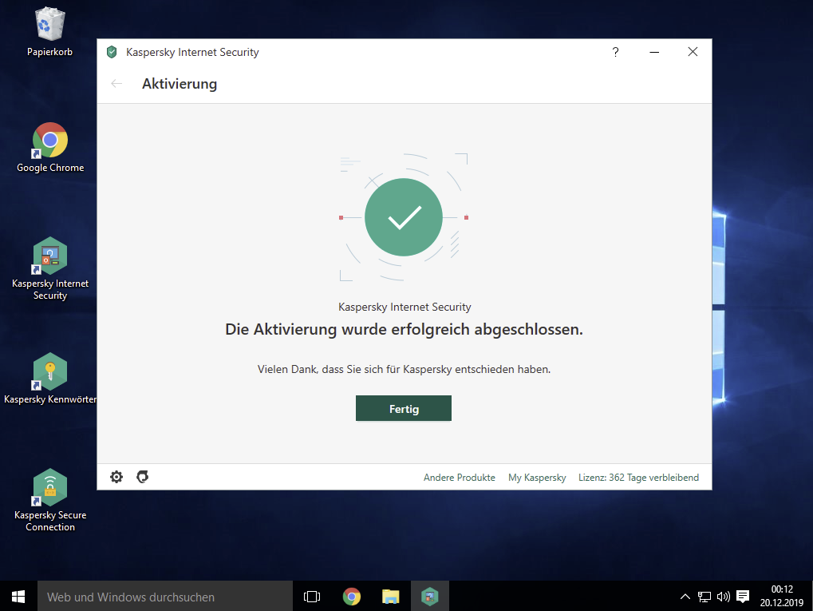The height and width of the screenshot is (611, 813).
Task: Click the green success checkmark graphic
Action: coord(404,217)
